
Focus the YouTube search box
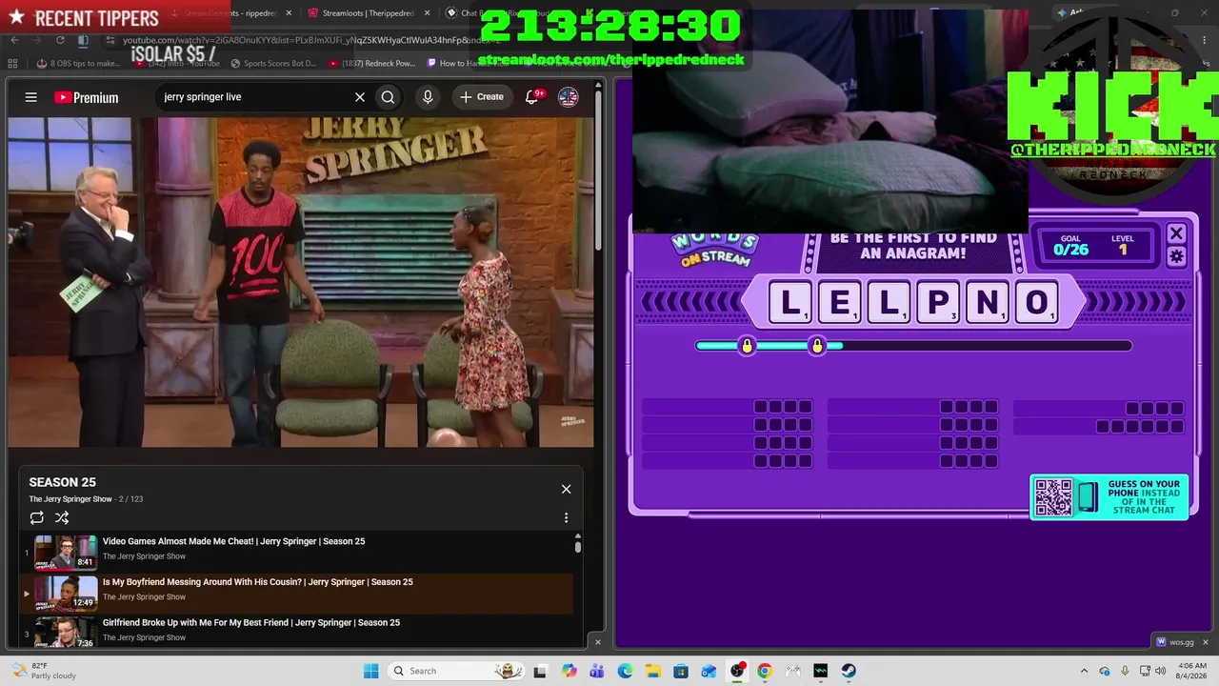[x=255, y=97]
